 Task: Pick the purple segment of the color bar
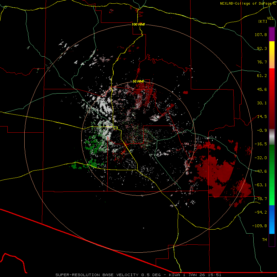coord(272,34)
